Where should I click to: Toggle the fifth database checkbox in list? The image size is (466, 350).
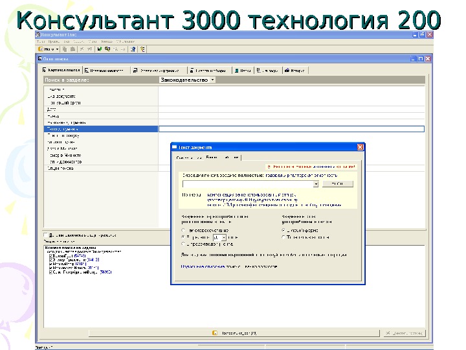pos(51,272)
